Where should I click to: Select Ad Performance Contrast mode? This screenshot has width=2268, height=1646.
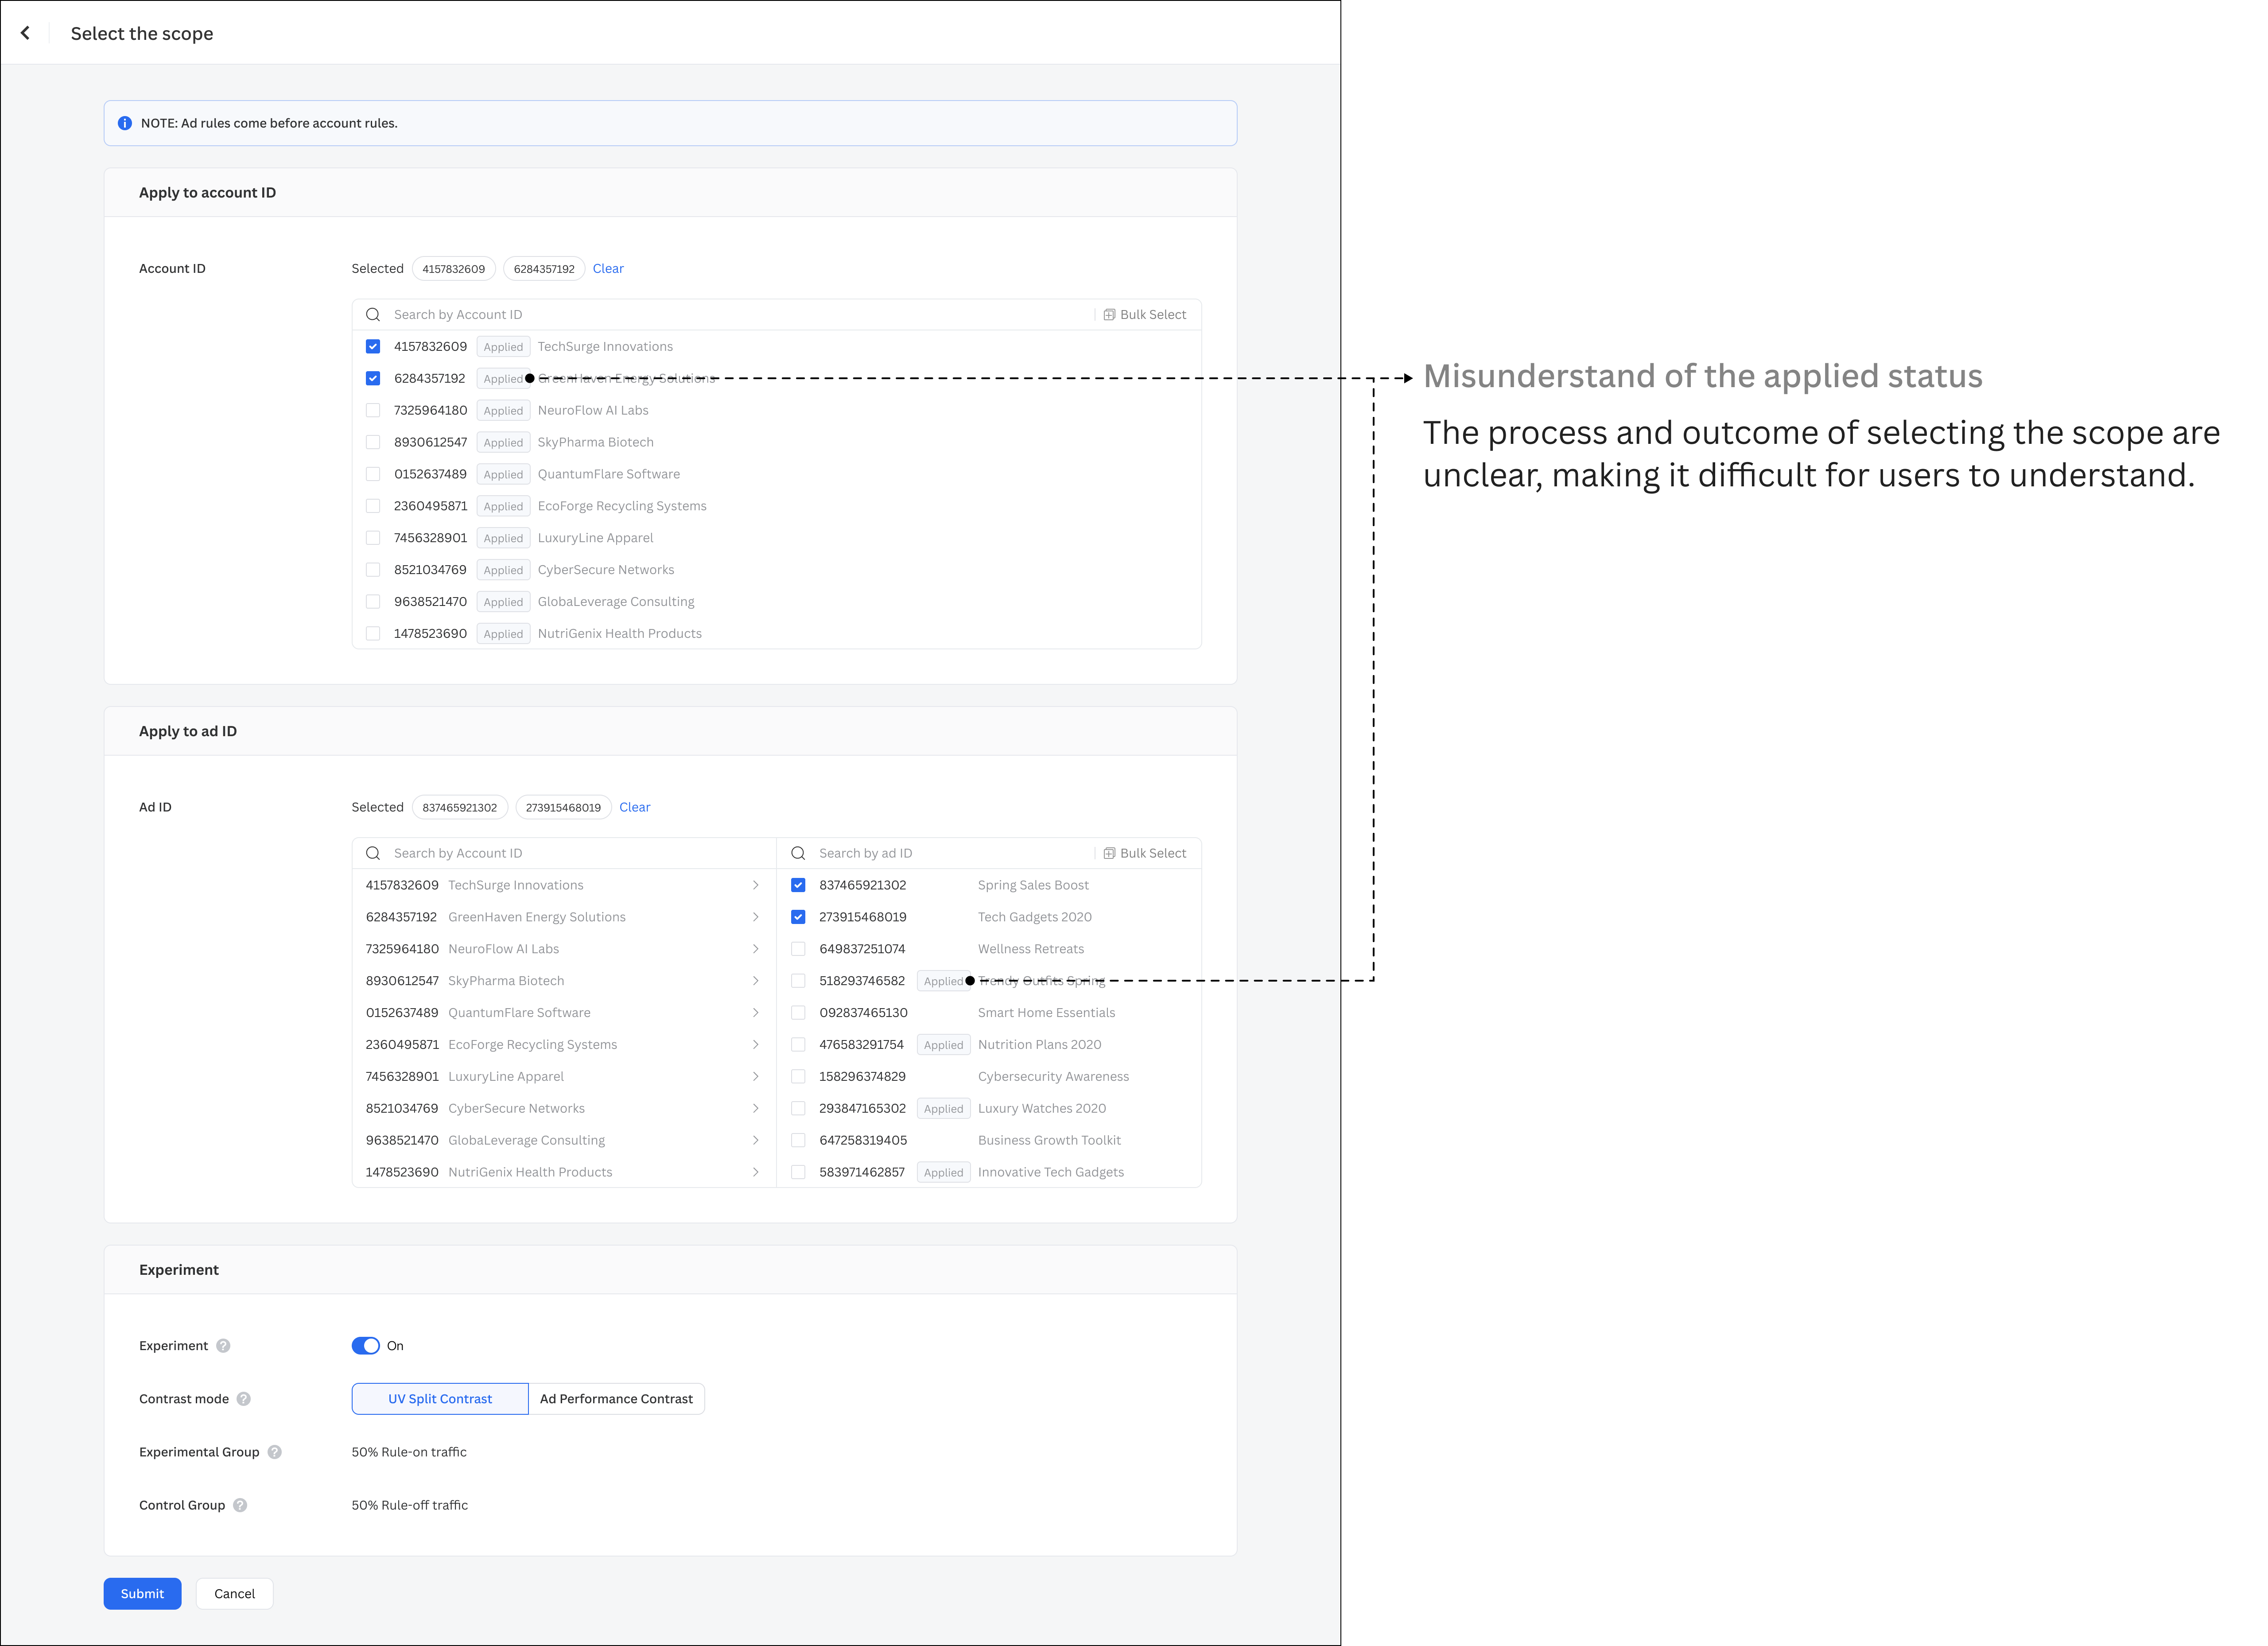click(x=616, y=1399)
